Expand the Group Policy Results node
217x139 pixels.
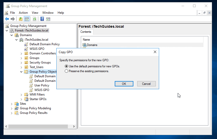tap(12, 113)
